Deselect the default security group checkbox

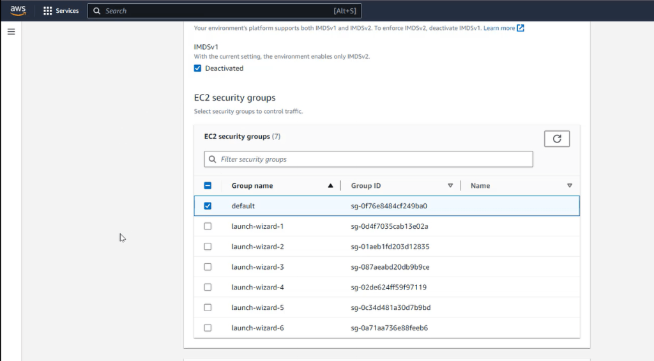[208, 206]
